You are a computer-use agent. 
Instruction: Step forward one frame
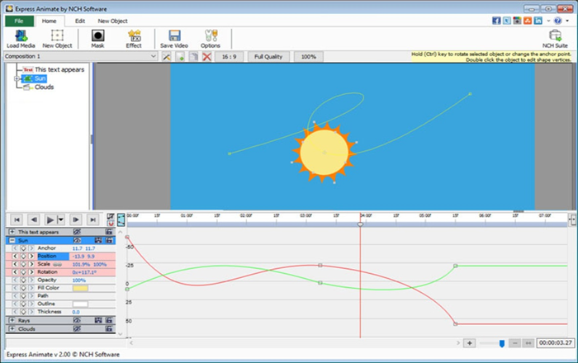(76, 219)
